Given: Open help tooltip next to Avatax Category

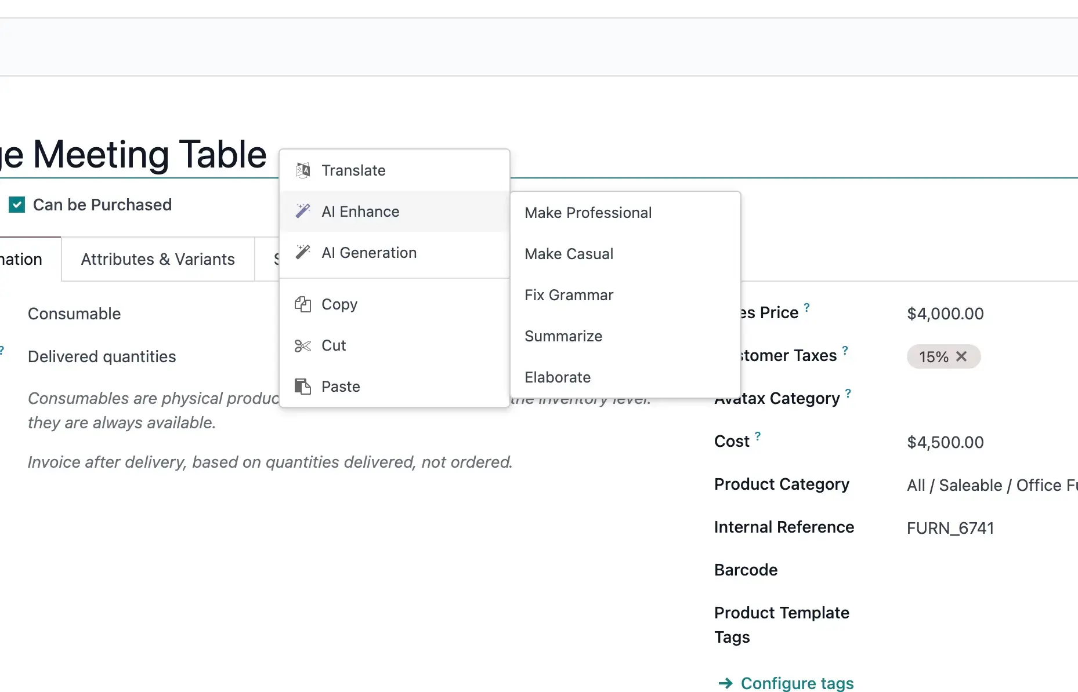Looking at the screenshot, I should (848, 393).
